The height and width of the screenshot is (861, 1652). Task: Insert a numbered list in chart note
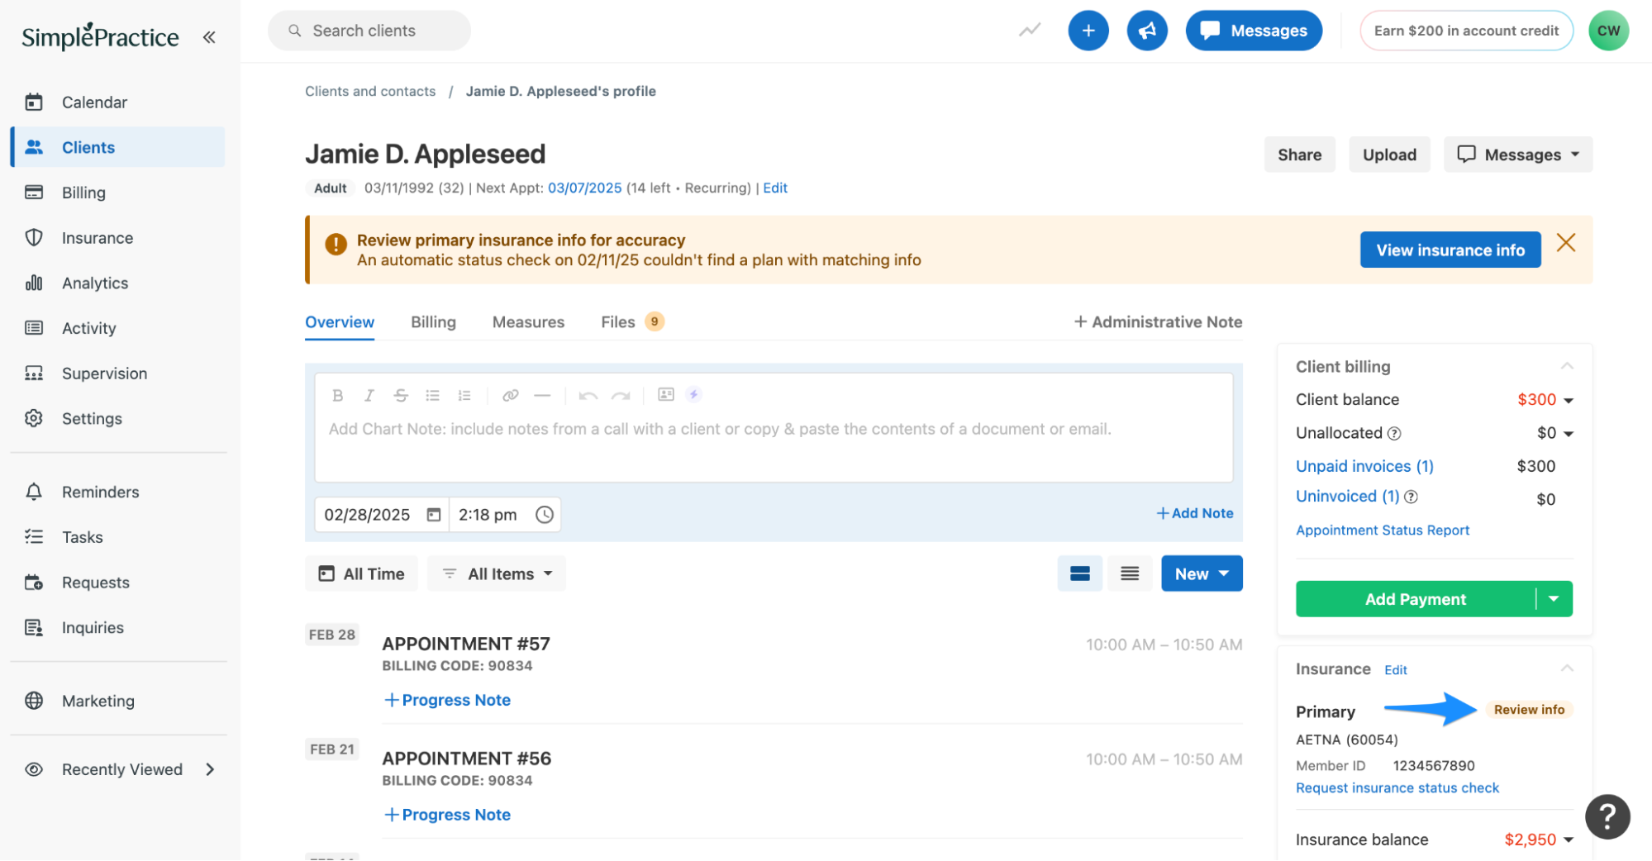464,395
